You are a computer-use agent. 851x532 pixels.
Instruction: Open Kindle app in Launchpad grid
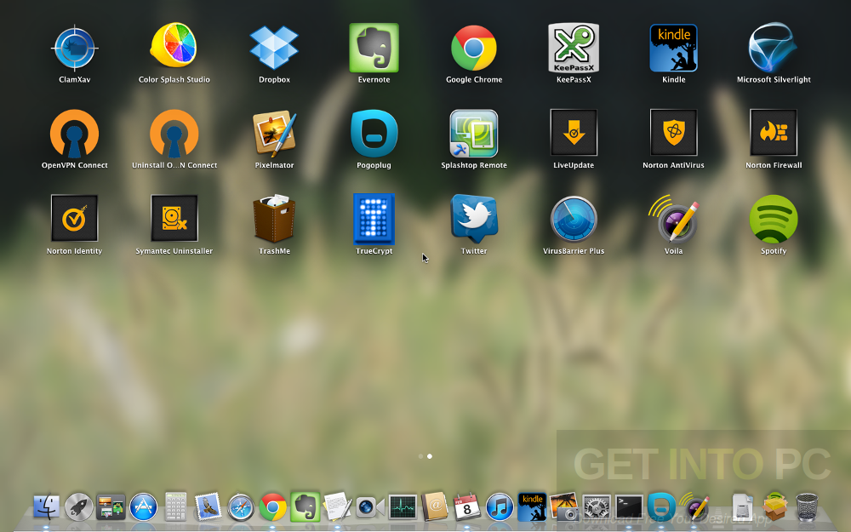(673, 48)
